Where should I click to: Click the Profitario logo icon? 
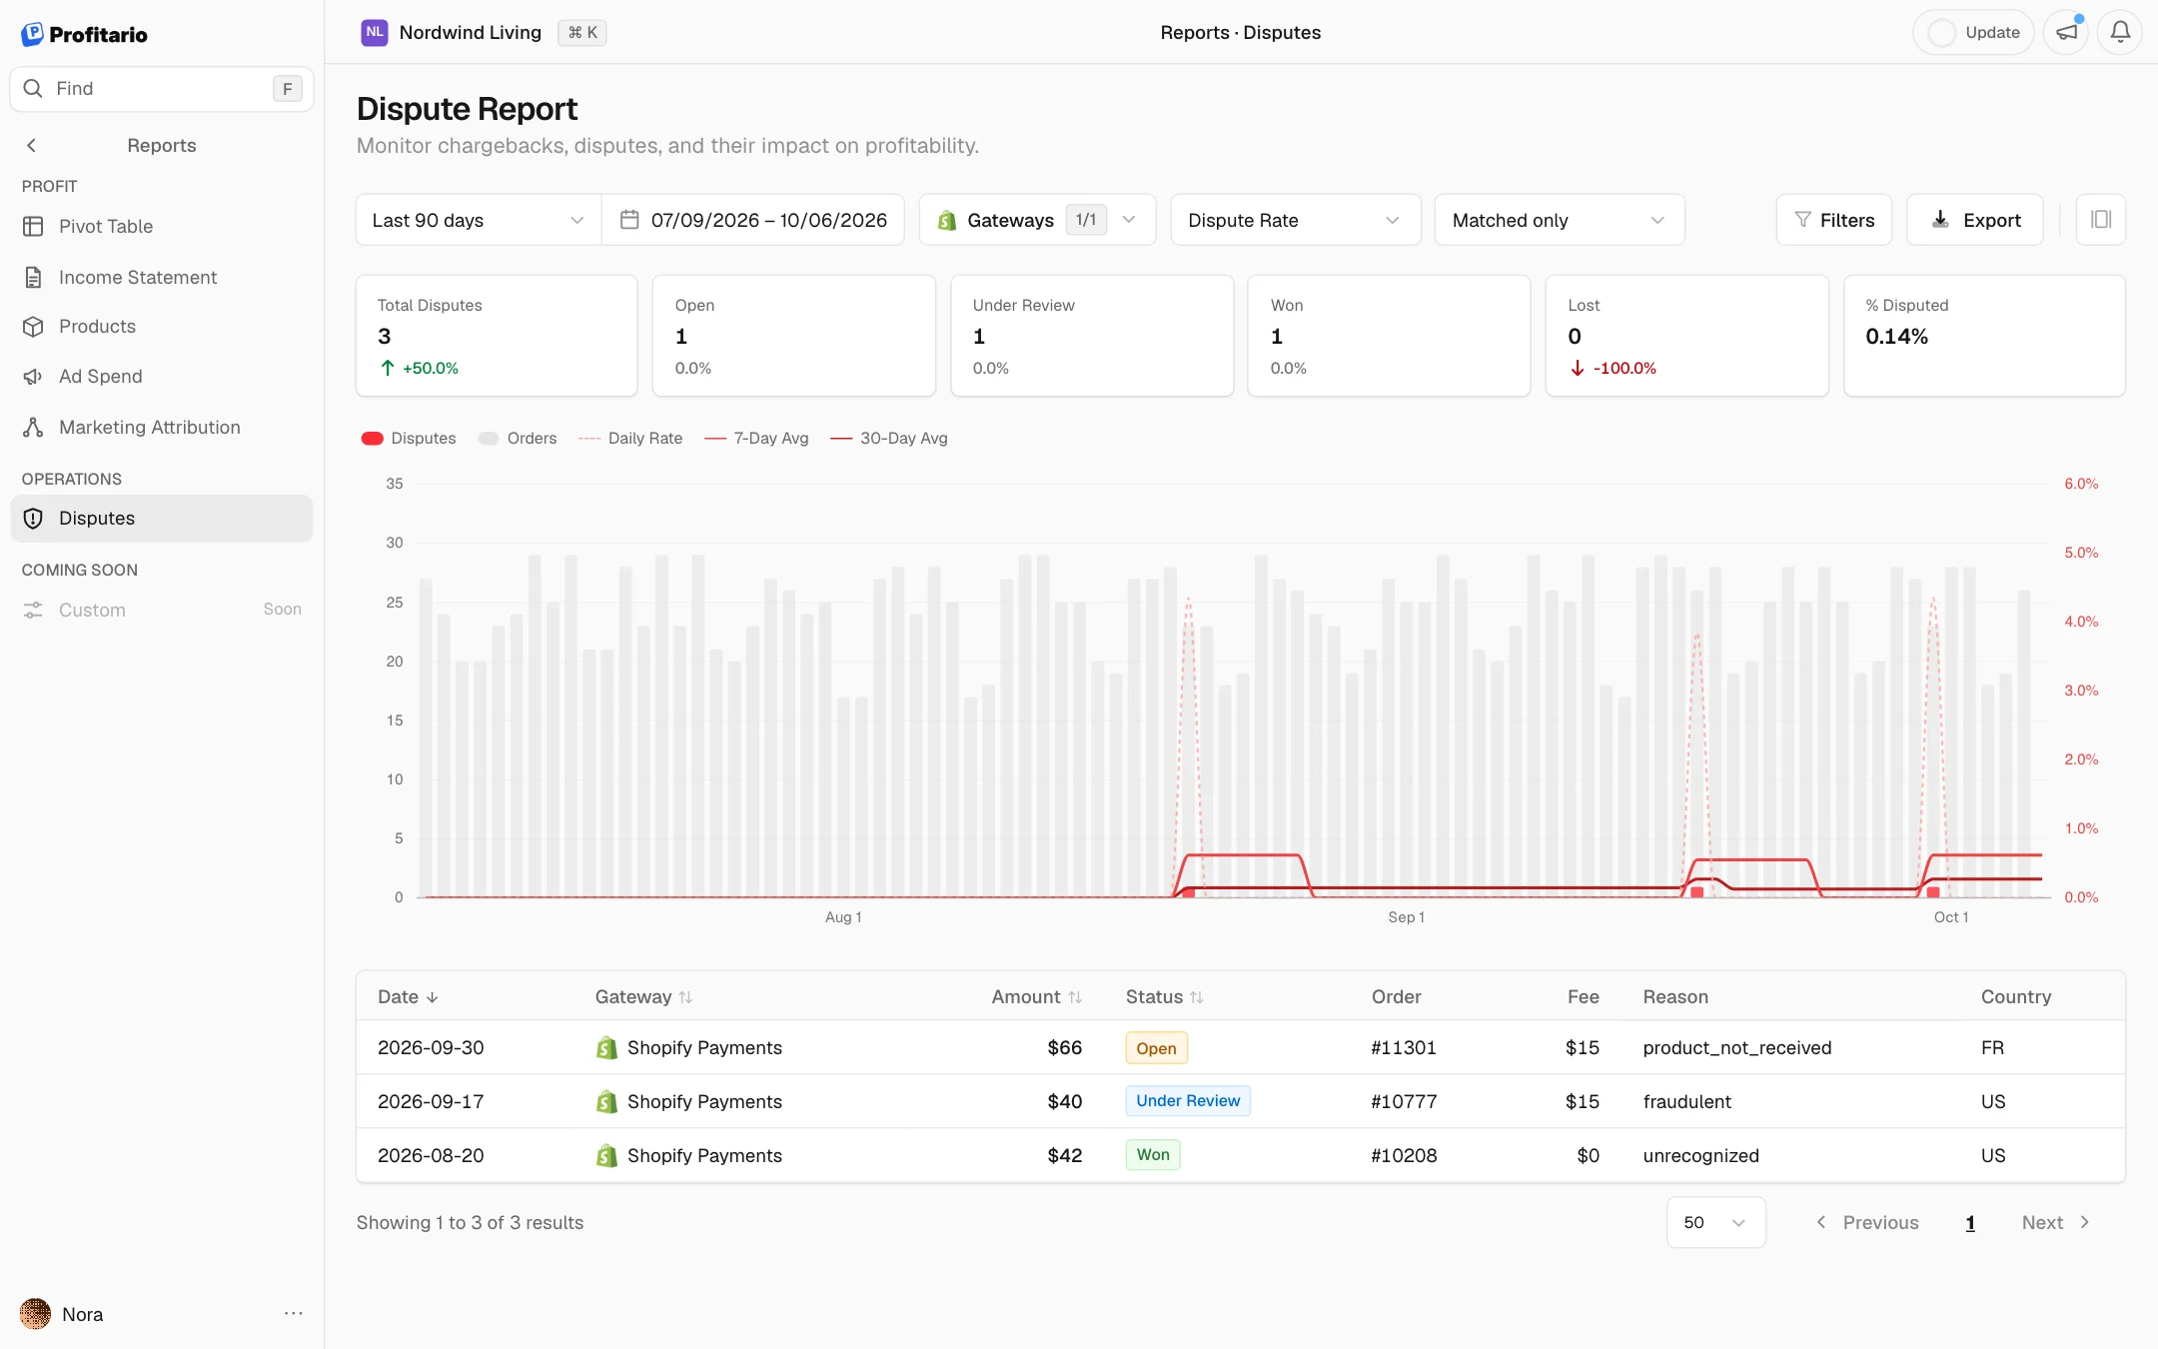pos(33,34)
